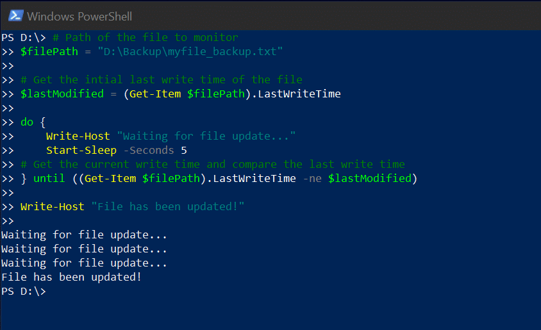The height and width of the screenshot is (330, 541).
Task: Click the '# Path of the file to monitor' comment
Action: 146,37
